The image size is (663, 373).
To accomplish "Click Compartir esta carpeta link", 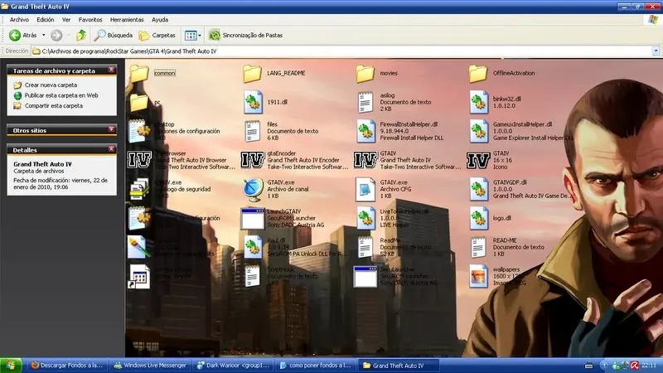I will tap(54, 106).
